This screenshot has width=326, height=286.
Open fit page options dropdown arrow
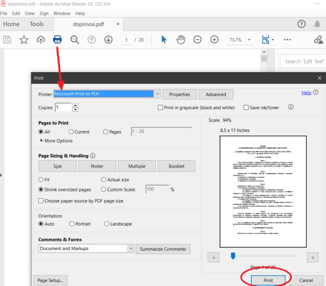click(x=273, y=39)
